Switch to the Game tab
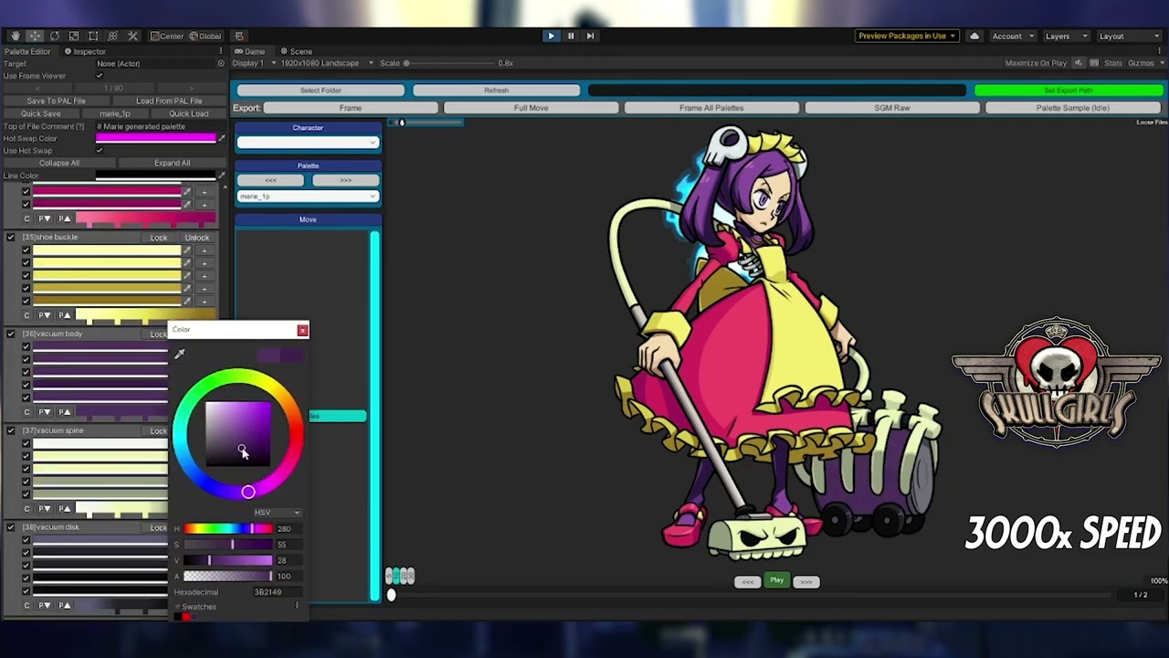The image size is (1169, 658). (x=250, y=51)
